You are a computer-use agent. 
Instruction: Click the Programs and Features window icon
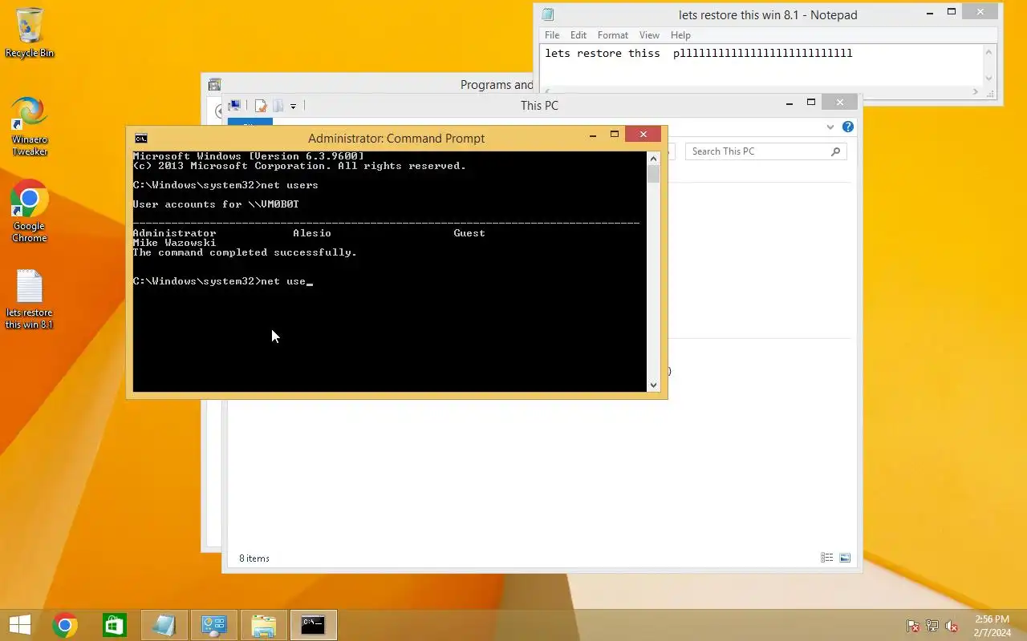pos(214,85)
